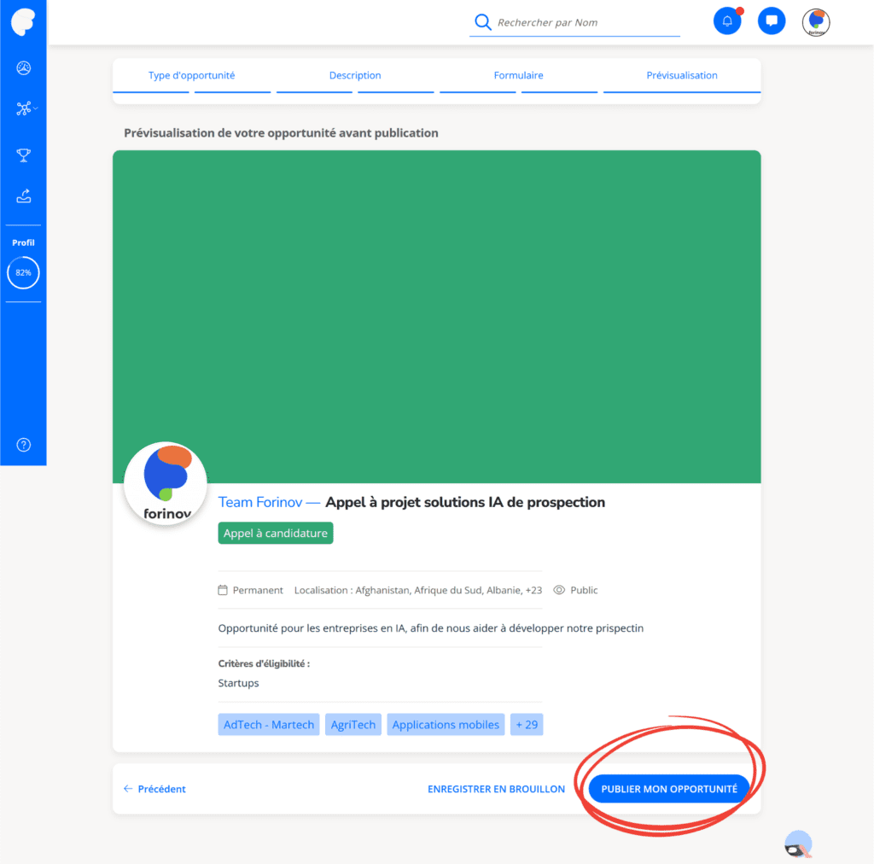Click the forinov round logo image
The height and width of the screenshot is (864, 874).
[166, 483]
